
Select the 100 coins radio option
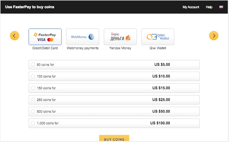point(33,76)
